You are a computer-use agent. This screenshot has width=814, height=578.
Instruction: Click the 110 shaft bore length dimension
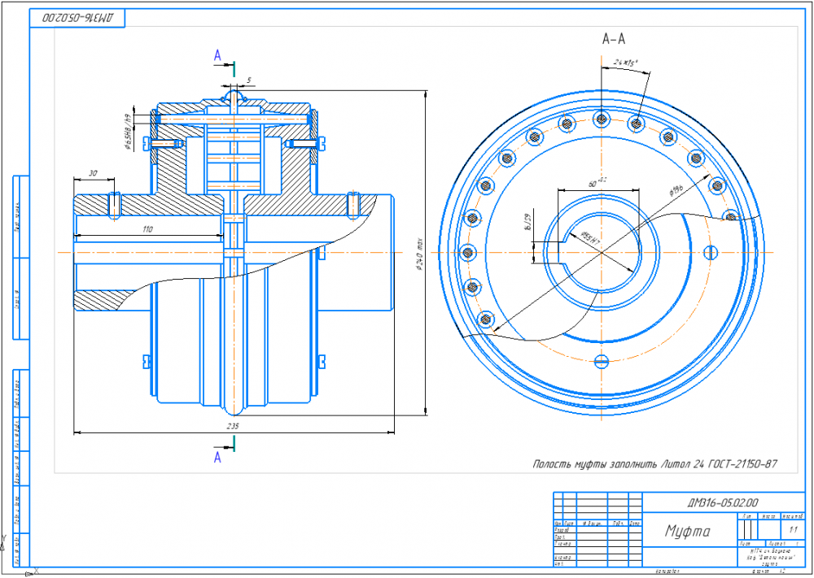[147, 230]
